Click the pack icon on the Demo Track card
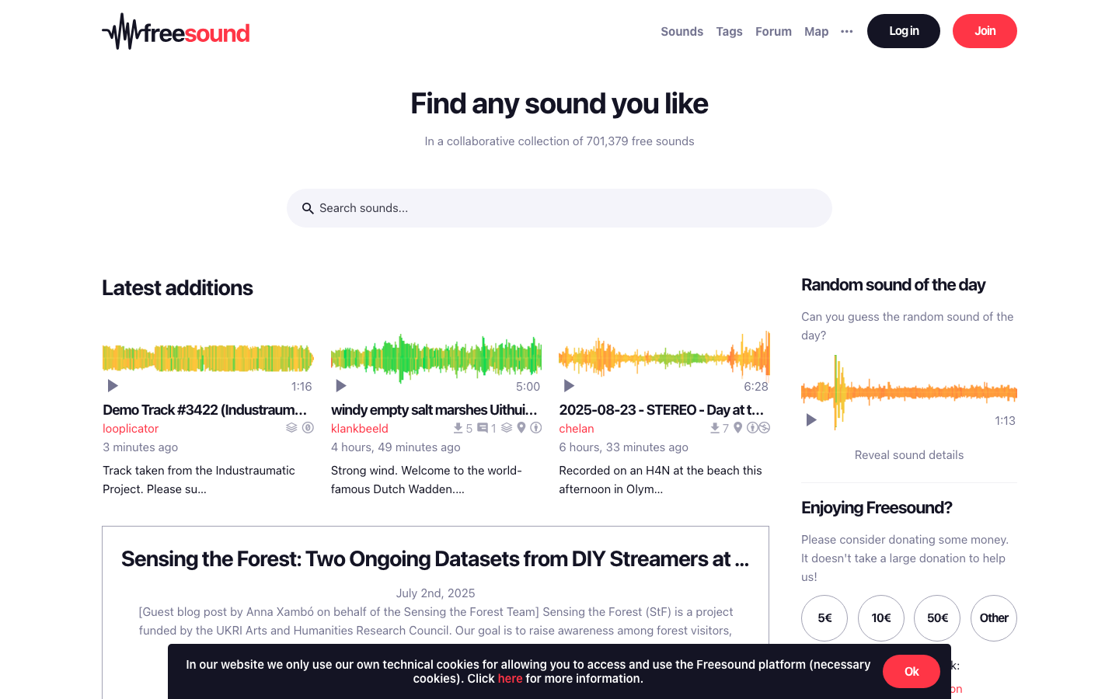 (291, 428)
